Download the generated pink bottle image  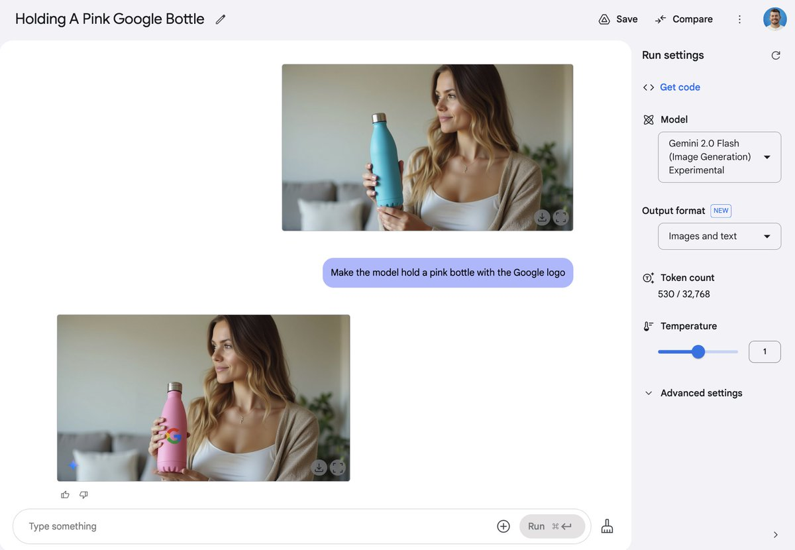click(319, 468)
